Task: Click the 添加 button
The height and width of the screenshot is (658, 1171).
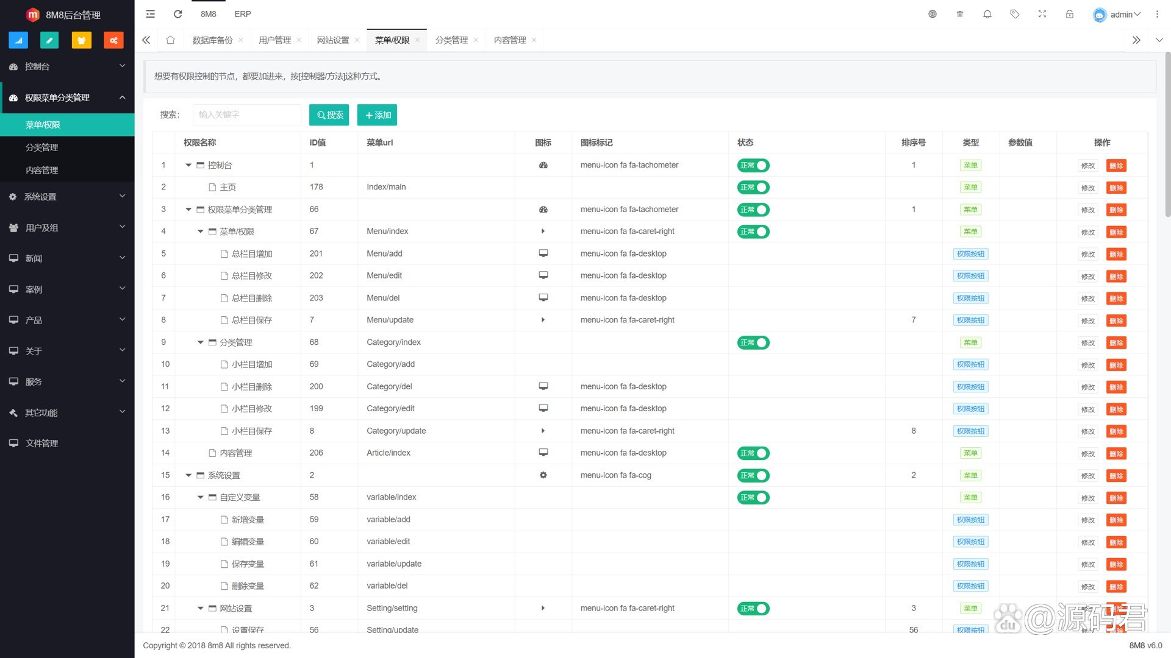Action: pyautogui.click(x=377, y=115)
